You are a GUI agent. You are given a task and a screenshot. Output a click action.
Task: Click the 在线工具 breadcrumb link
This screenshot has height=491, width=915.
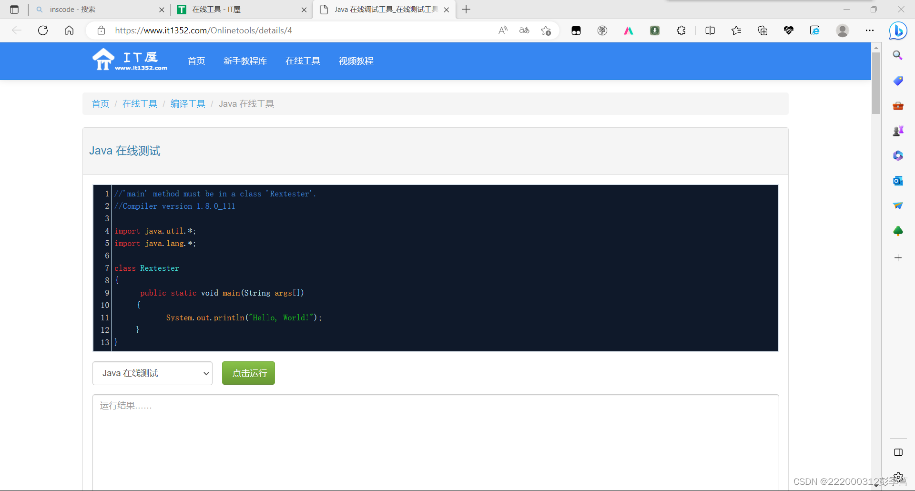click(140, 104)
